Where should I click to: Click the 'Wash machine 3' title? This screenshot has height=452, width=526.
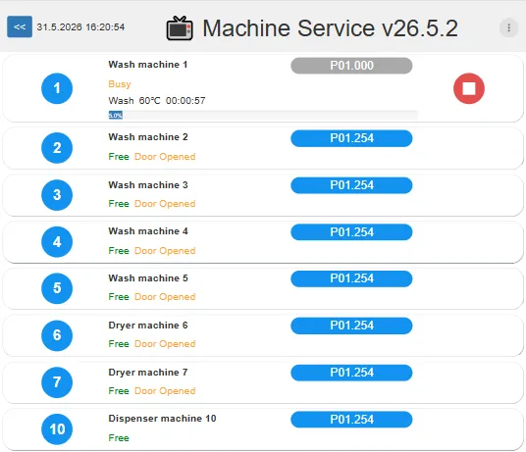pos(148,185)
